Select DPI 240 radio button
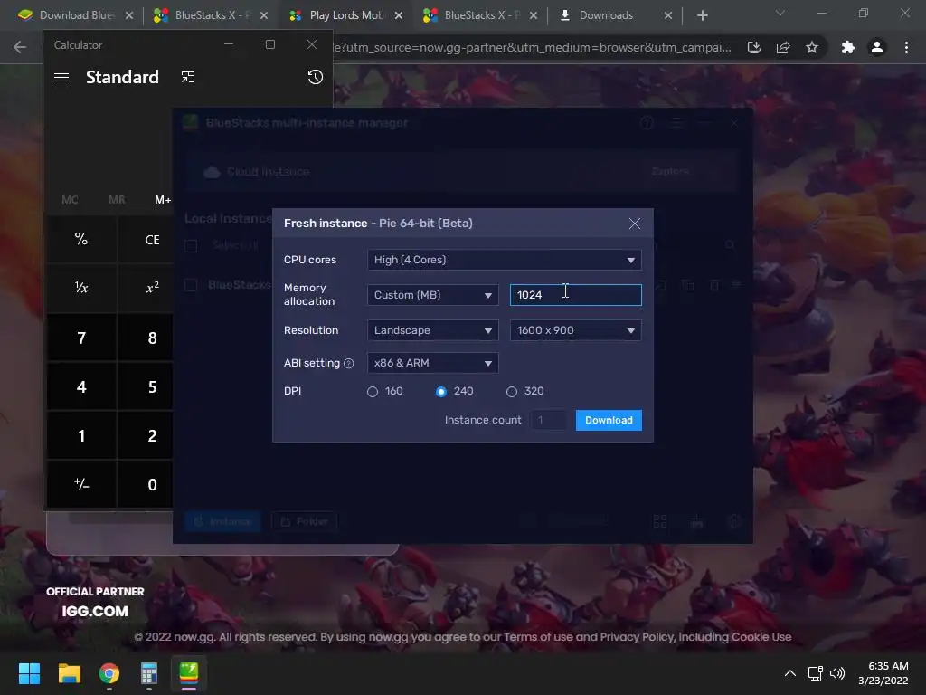 pyautogui.click(x=441, y=392)
